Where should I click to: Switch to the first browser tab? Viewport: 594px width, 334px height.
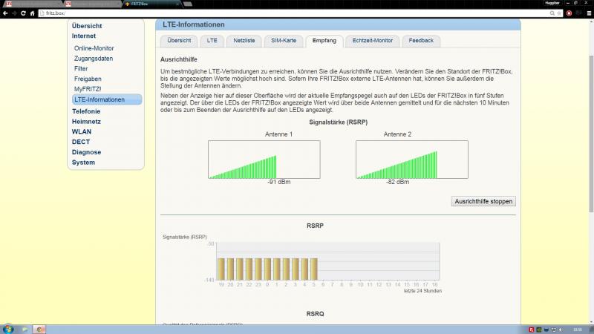[x=31, y=4]
